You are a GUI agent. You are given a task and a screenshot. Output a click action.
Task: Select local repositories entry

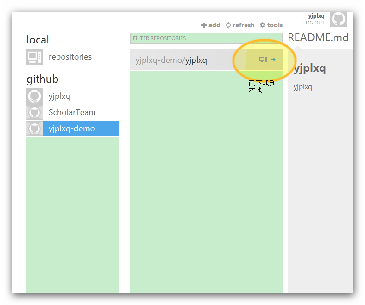tap(70, 57)
